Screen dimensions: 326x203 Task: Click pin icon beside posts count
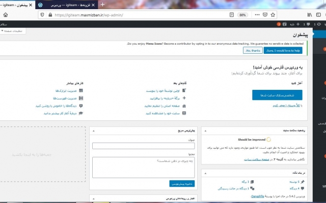(x=303, y=182)
